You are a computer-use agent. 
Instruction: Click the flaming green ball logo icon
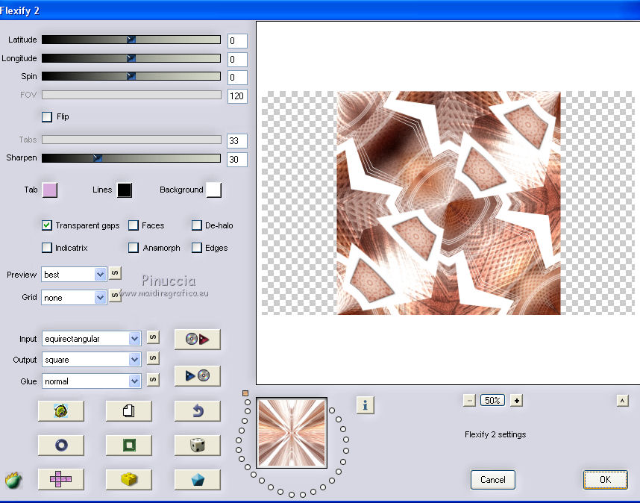[13, 480]
